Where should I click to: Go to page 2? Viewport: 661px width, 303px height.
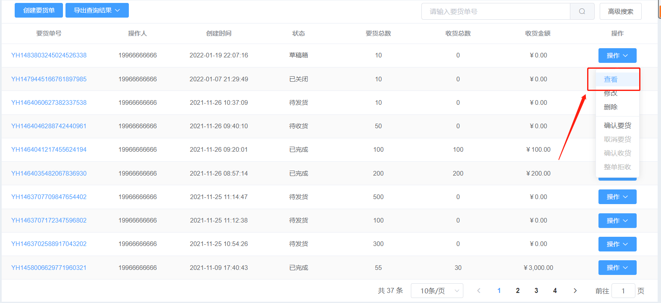tap(517, 290)
